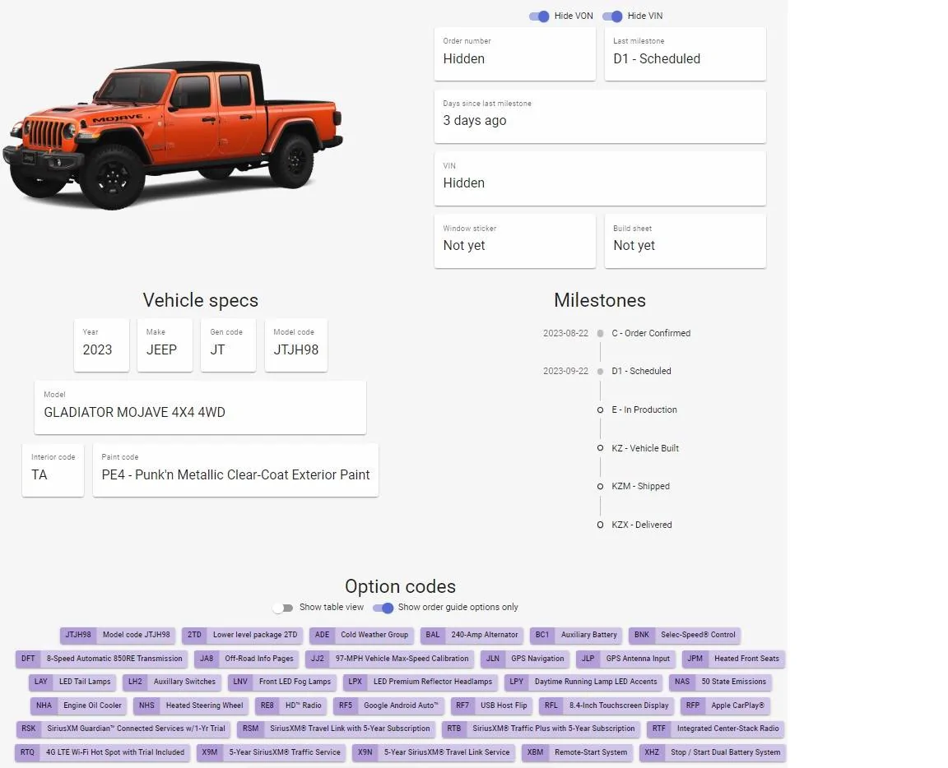Click the XBM Remote-Start System chip
948x768 pixels.
(x=578, y=752)
